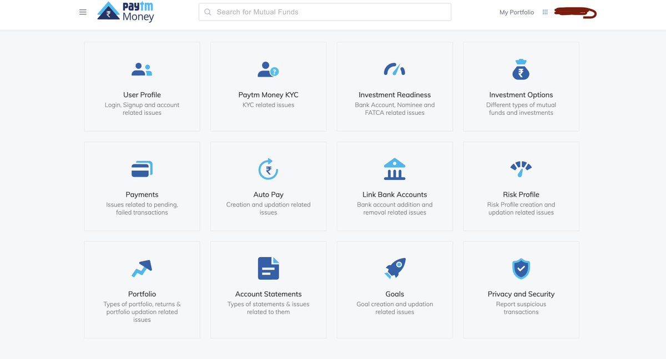Click the Link Bank Accounts building icon
The width and height of the screenshot is (666, 359).
point(395,169)
